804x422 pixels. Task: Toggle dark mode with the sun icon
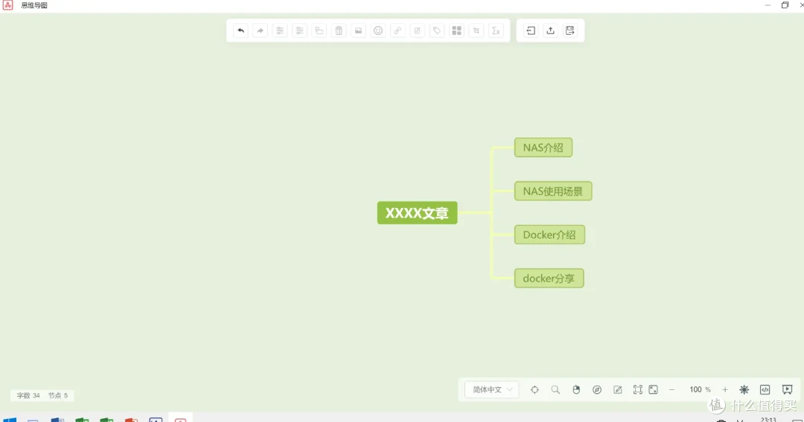click(x=744, y=390)
